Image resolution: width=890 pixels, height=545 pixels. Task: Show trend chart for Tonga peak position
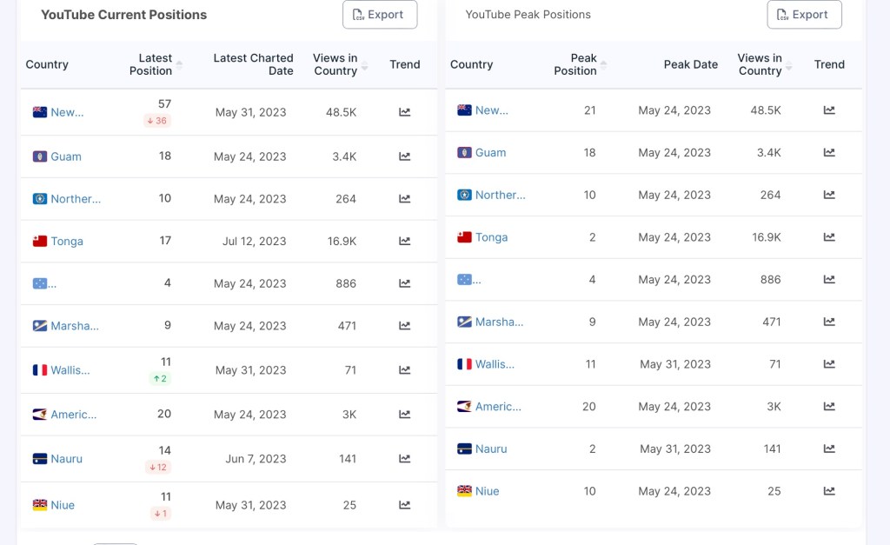pos(829,237)
